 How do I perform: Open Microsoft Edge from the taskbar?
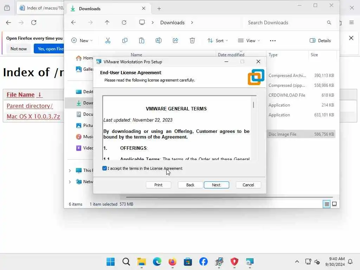(157, 262)
